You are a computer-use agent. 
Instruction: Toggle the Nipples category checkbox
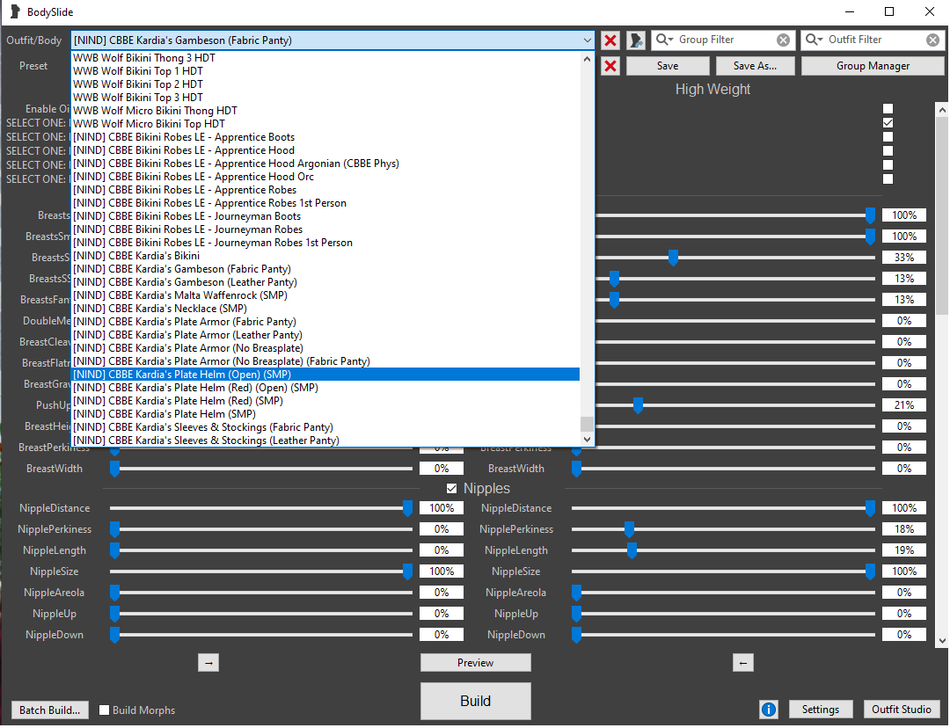tap(451, 488)
